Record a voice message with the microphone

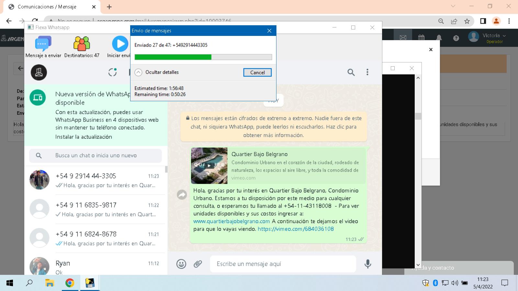coord(368,264)
